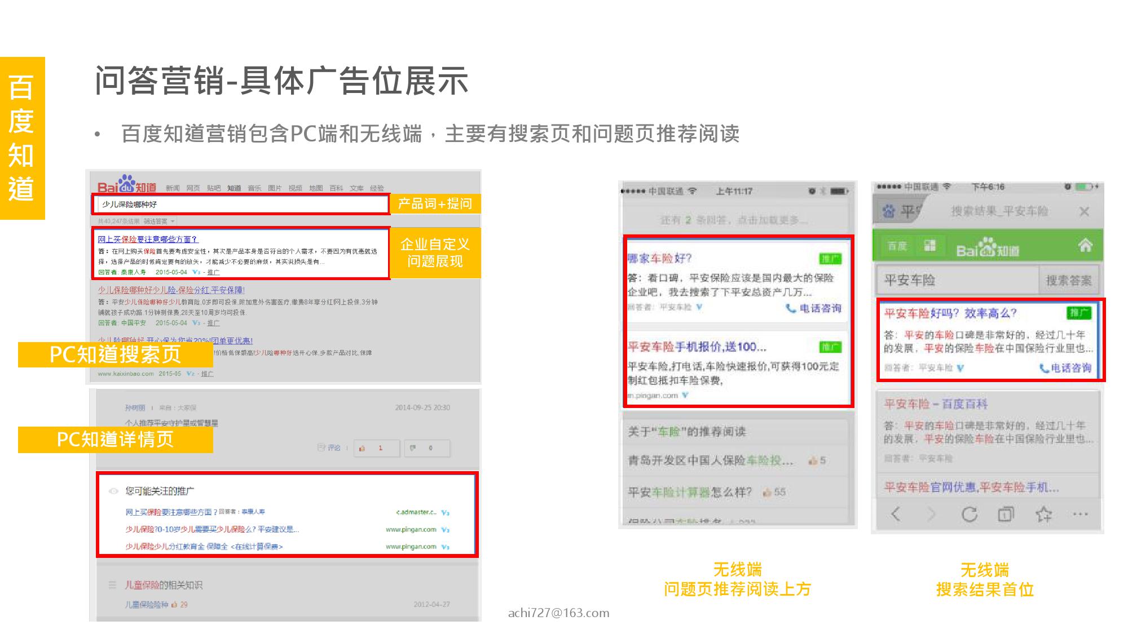
Task: Click 推广 link under the 中国平安 answer
Action: [213, 323]
